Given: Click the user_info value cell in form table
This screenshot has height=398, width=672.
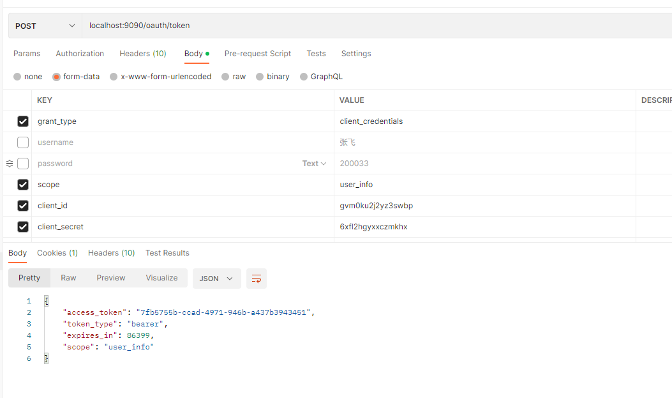Looking at the screenshot, I should click(x=485, y=185).
